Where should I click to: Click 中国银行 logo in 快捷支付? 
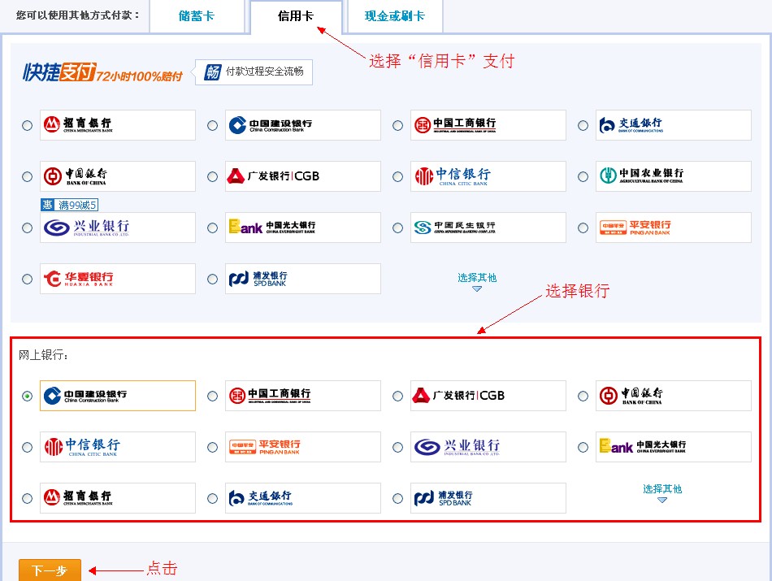118,176
